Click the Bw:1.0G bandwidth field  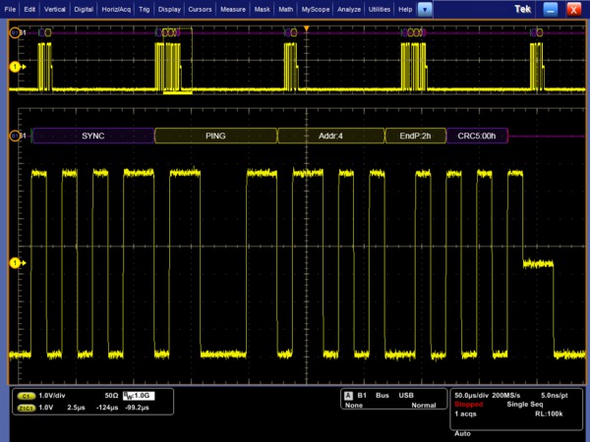point(141,395)
